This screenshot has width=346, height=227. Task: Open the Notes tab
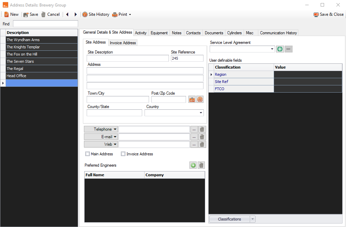[x=177, y=33]
